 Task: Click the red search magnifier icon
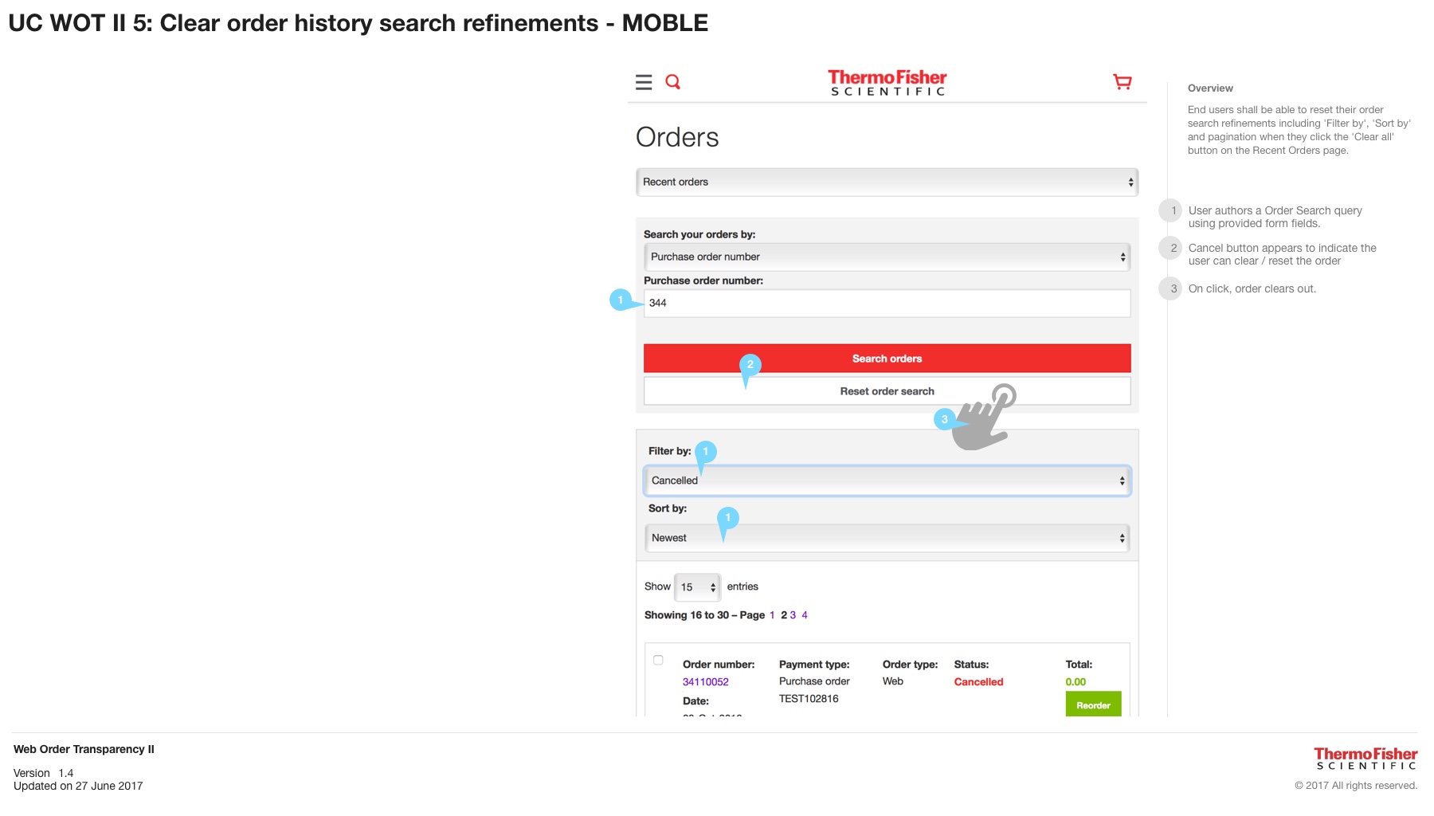[x=673, y=82]
